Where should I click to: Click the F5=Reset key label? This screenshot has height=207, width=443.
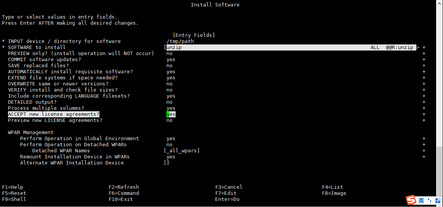coord(14,193)
